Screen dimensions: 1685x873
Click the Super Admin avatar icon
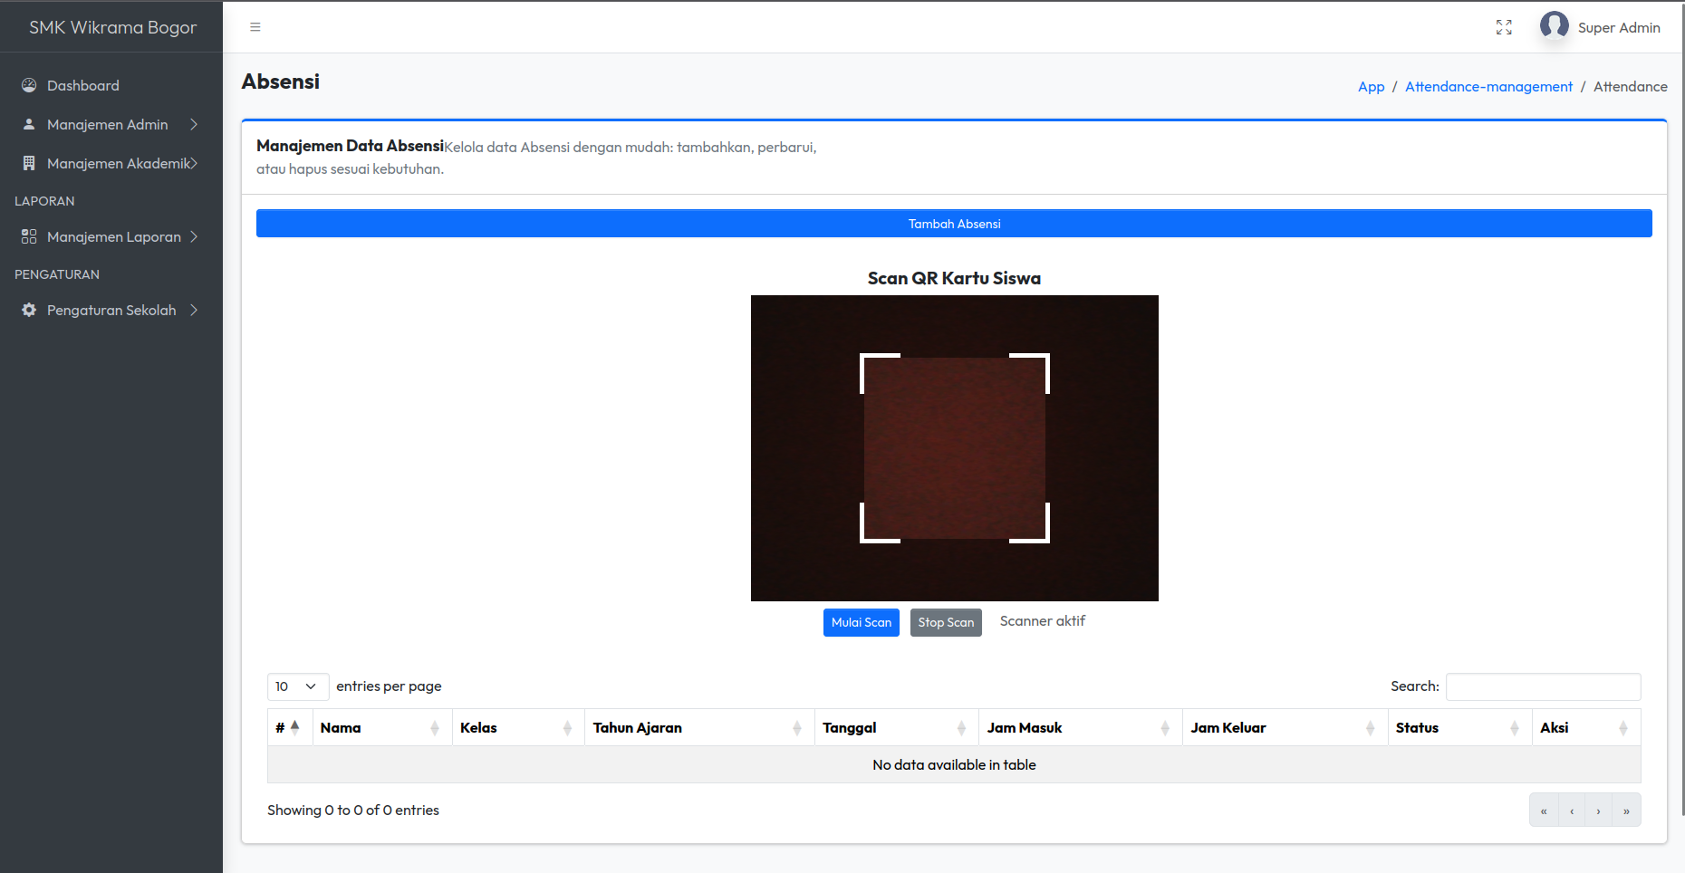1554,25
